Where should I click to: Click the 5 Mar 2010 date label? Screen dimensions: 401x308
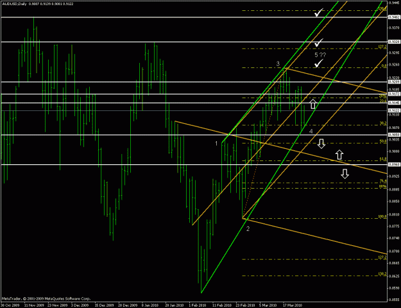[x=268, y=305]
